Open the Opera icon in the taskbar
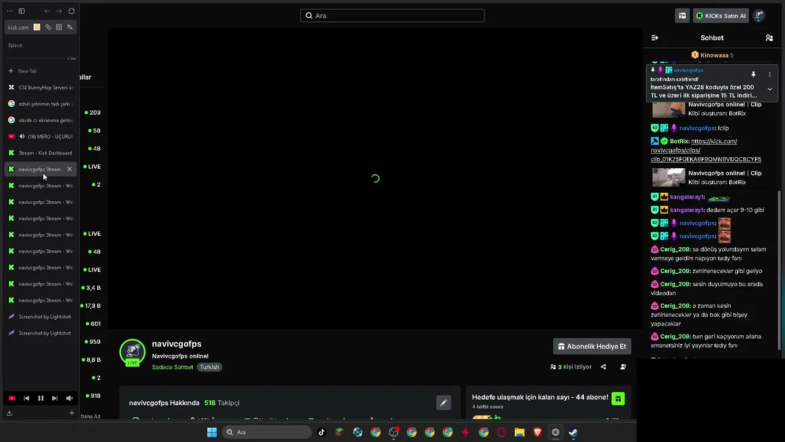This screenshot has height=442, width=785. pyautogui.click(x=502, y=432)
